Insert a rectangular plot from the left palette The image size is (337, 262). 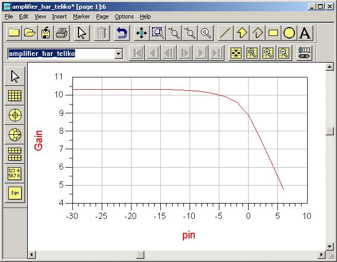(x=15, y=96)
